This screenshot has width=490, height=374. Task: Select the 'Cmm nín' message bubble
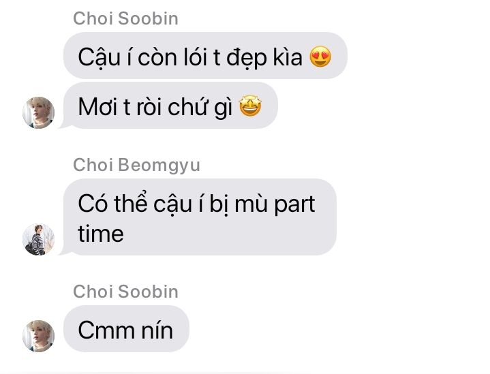(x=126, y=328)
